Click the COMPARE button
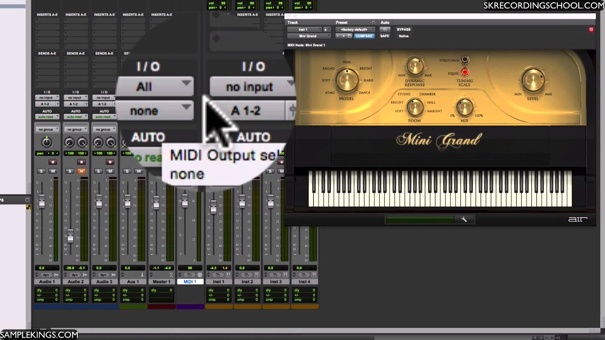This screenshot has height=340, width=605. pyautogui.click(x=364, y=36)
